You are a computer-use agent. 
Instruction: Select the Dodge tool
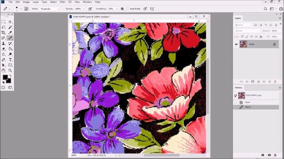[10, 54]
